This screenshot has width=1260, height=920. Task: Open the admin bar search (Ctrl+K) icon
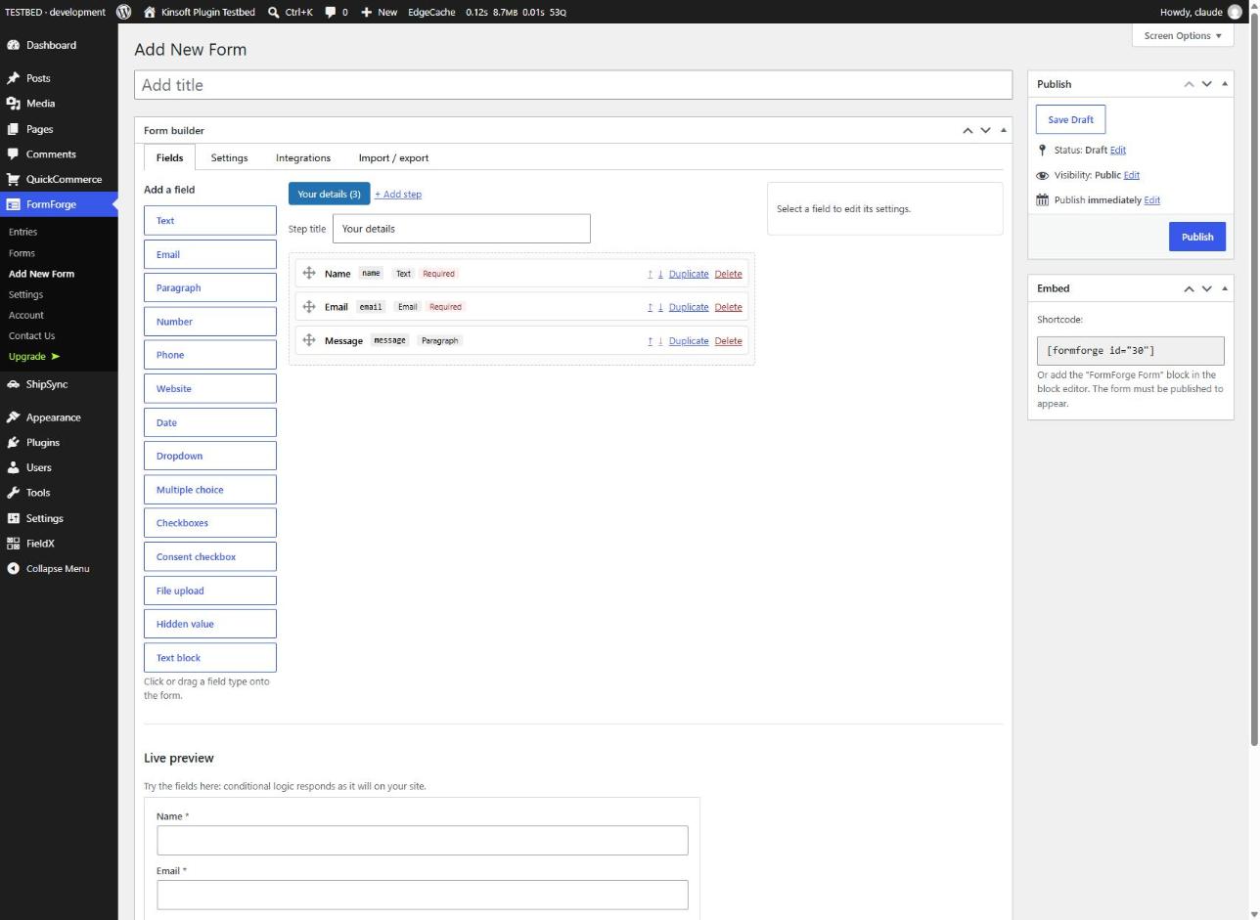[273, 12]
